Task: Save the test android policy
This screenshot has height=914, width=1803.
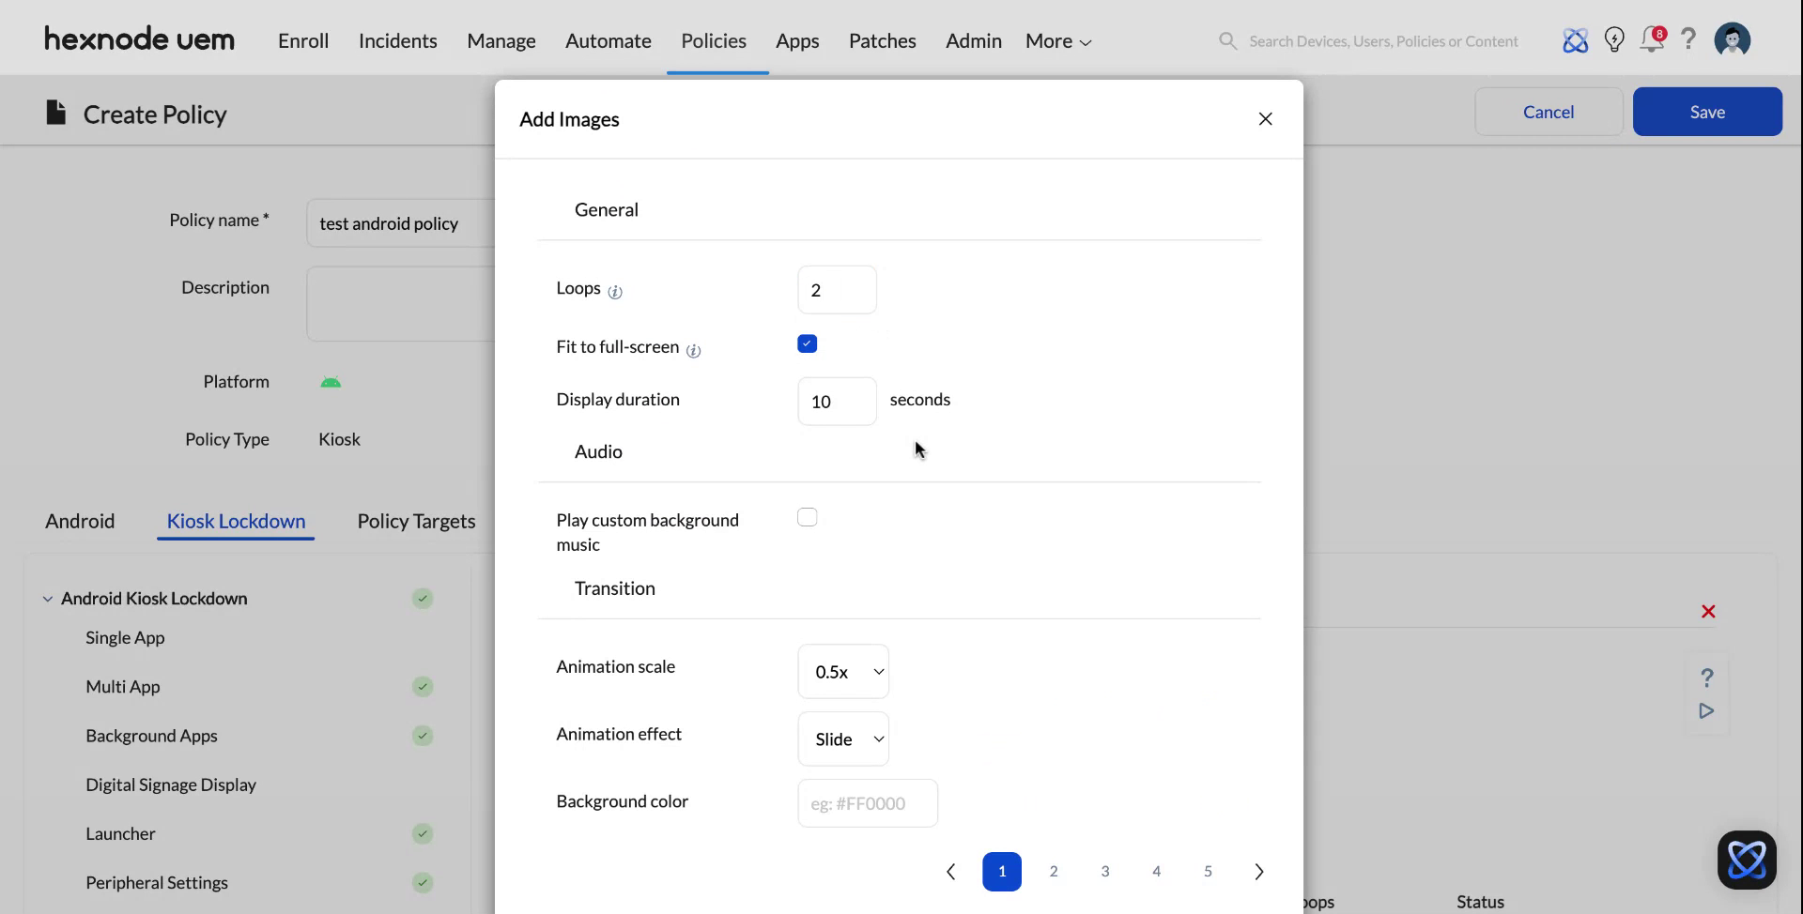Action: (x=1706, y=111)
